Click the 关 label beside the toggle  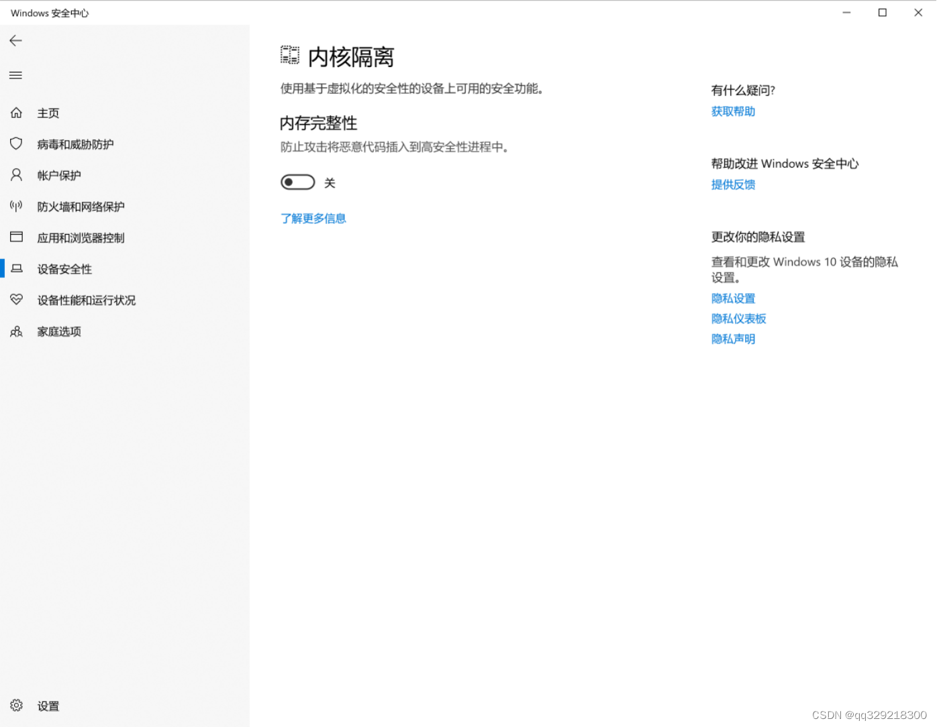click(x=330, y=183)
